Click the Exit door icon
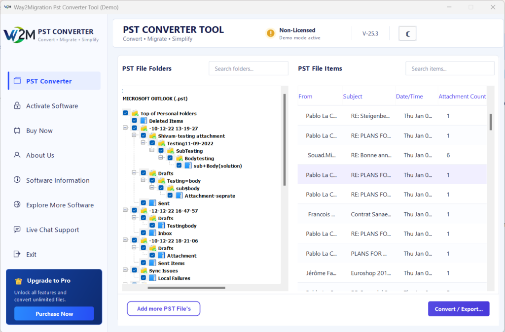The image size is (505, 332). 17,254
